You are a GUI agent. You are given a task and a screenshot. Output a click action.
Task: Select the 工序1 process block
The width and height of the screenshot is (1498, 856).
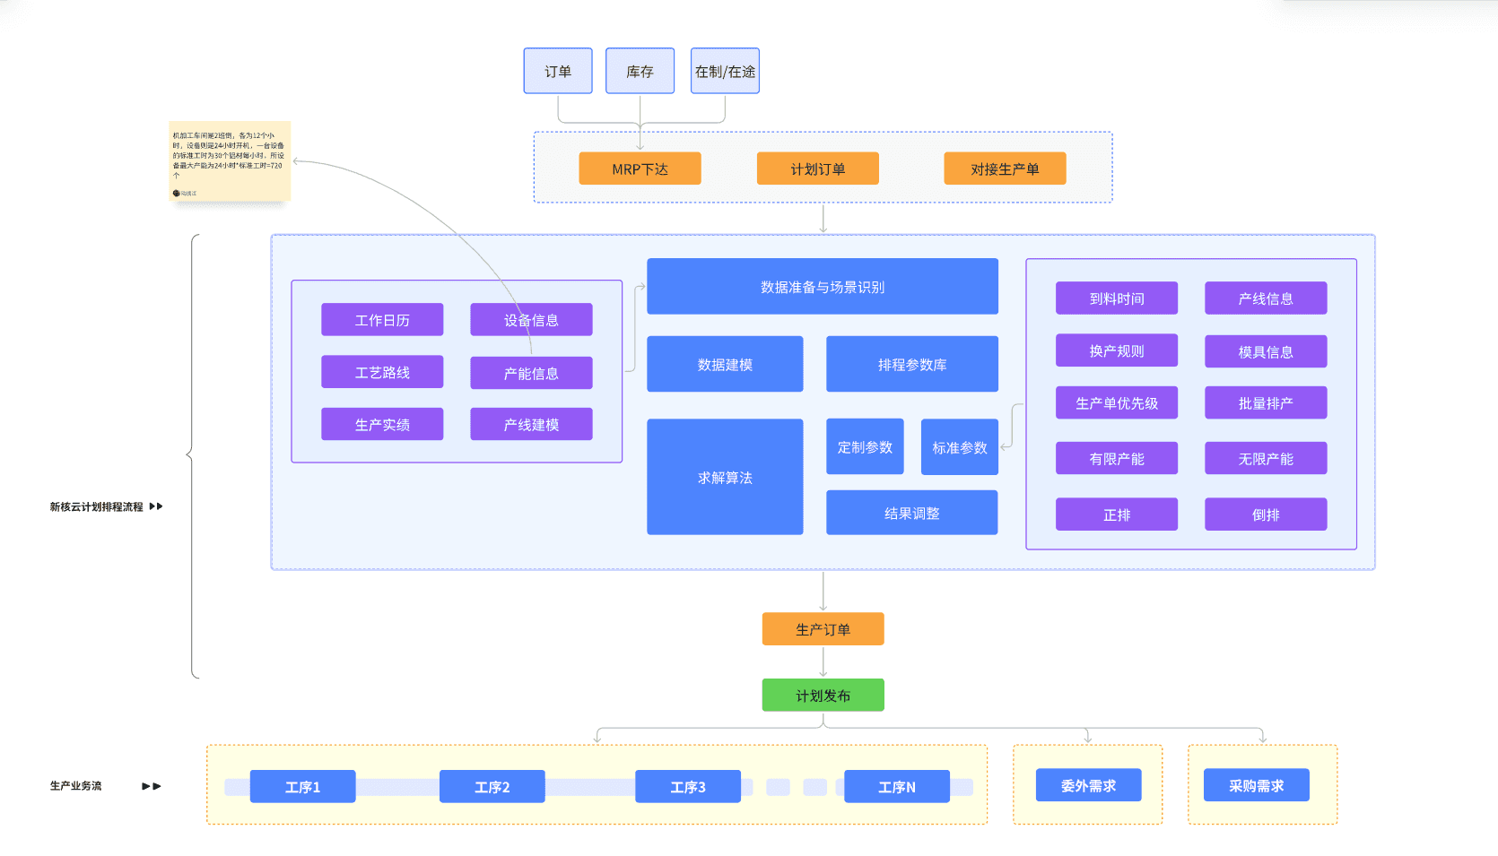(302, 786)
